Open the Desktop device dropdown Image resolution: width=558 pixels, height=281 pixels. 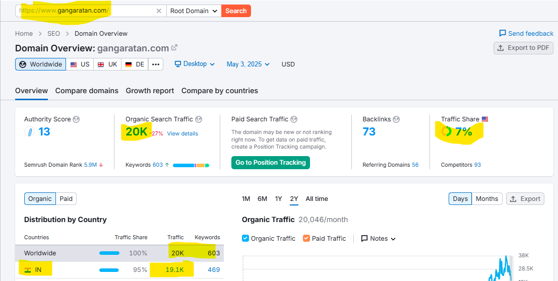pos(195,64)
